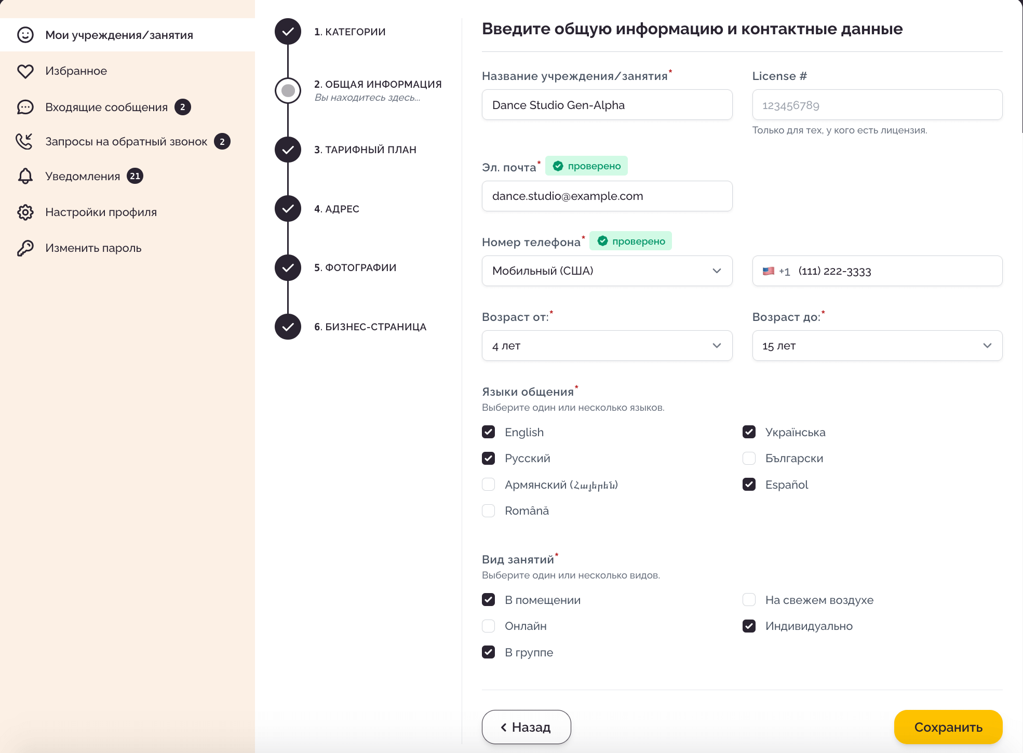Image resolution: width=1023 pixels, height=753 pixels.
Task: Check the Армянский language checkbox
Action: (x=488, y=485)
